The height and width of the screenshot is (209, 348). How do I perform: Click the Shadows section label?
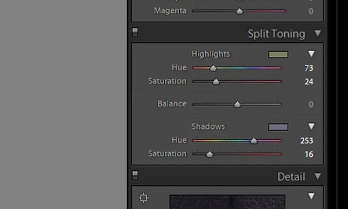(208, 127)
